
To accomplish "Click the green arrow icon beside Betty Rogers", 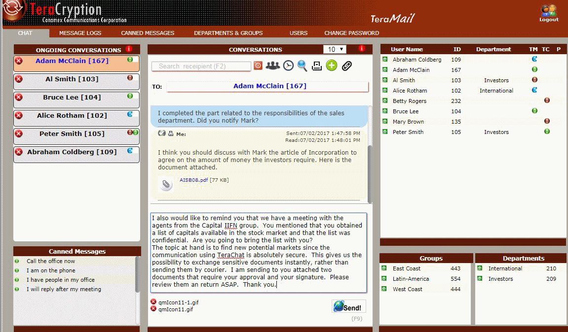I will click(385, 100).
